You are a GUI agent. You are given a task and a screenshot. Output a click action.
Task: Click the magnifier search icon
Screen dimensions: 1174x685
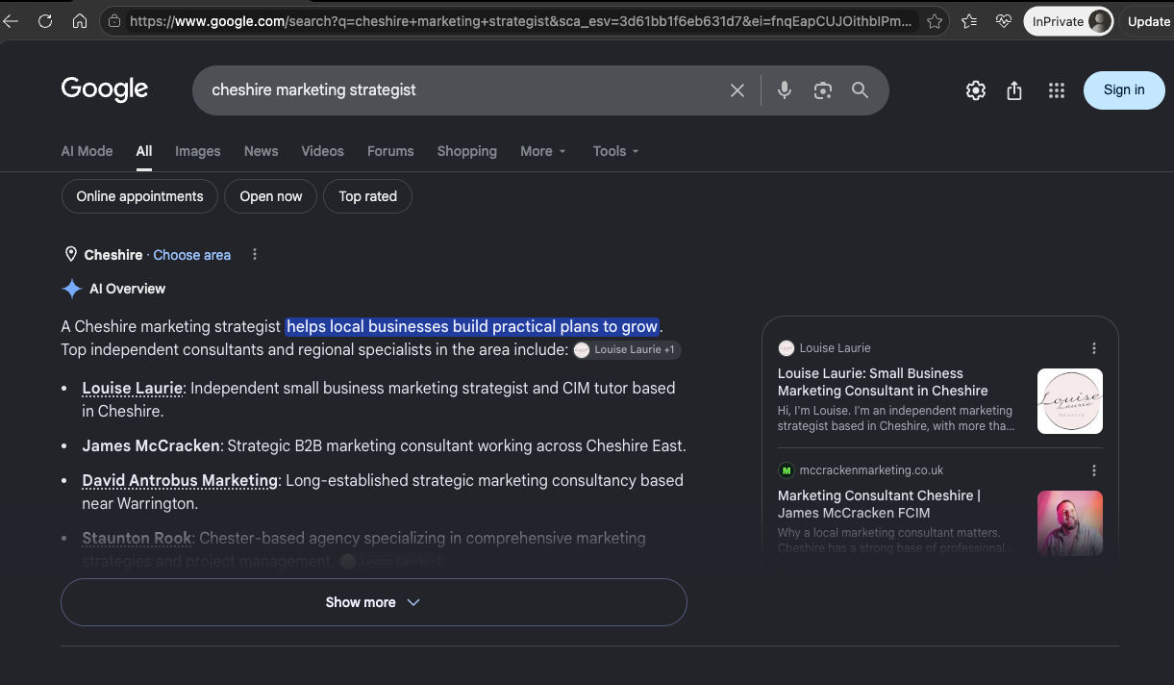tap(860, 90)
